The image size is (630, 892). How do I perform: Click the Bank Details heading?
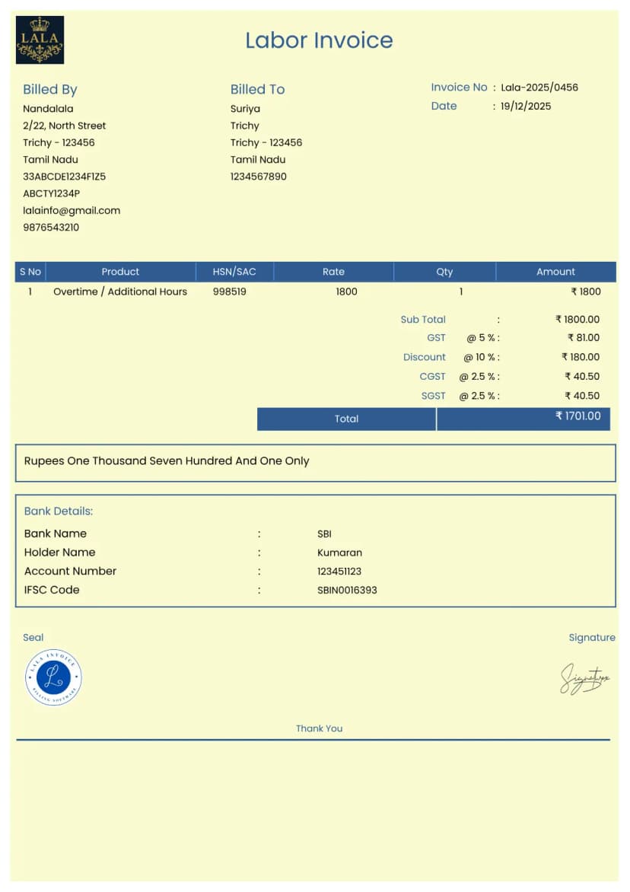click(58, 511)
